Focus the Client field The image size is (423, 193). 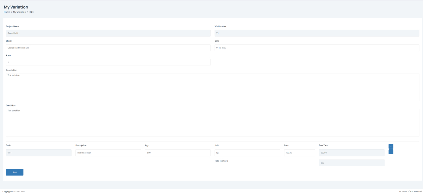click(x=108, y=48)
